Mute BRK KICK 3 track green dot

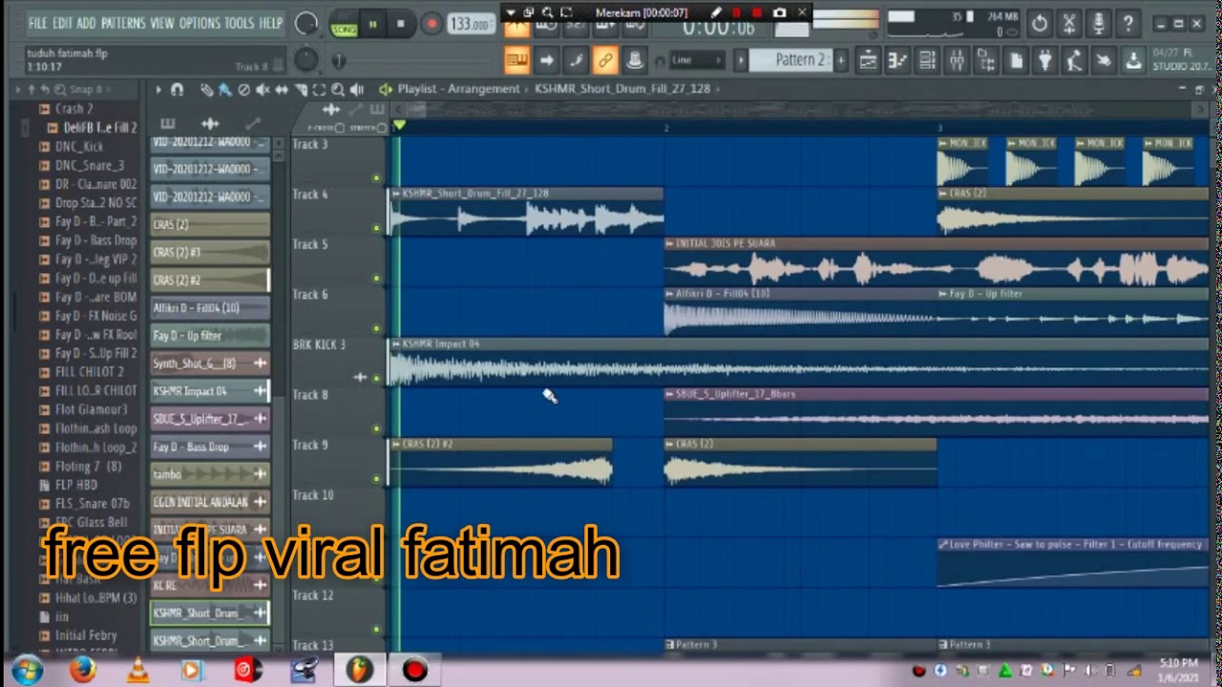[376, 379]
